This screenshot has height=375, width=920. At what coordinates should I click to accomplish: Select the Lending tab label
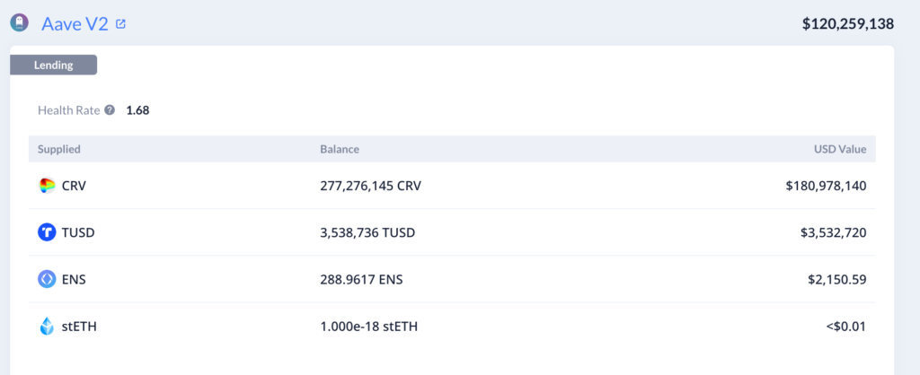53,65
